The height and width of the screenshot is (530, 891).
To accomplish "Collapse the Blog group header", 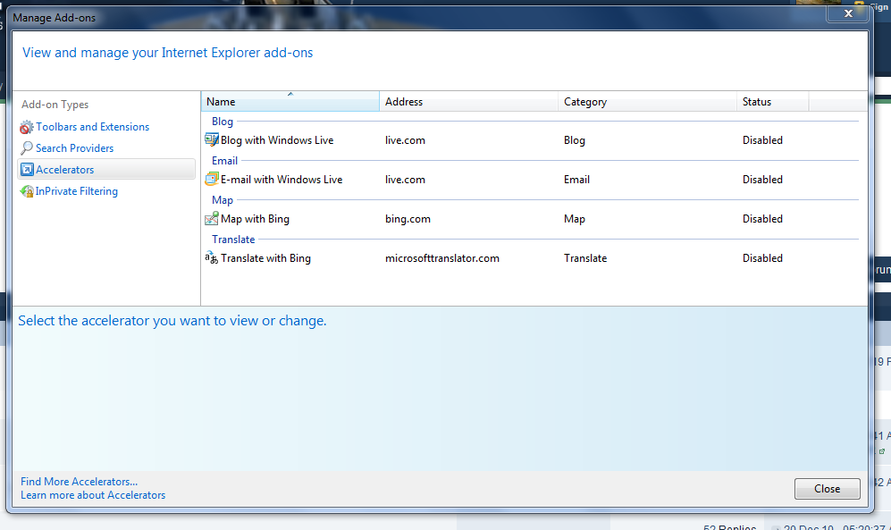I will click(223, 122).
